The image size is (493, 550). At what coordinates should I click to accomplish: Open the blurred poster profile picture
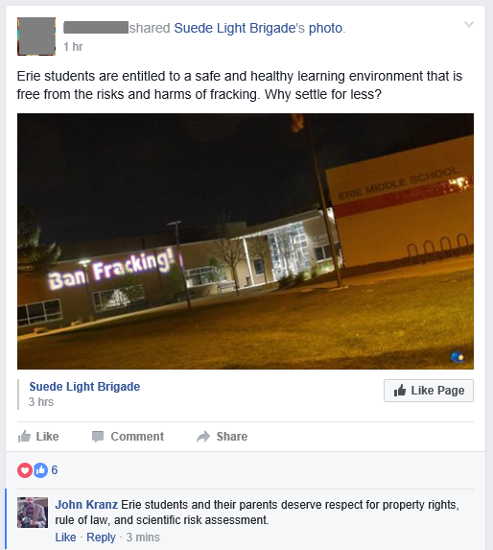coord(36,36)
